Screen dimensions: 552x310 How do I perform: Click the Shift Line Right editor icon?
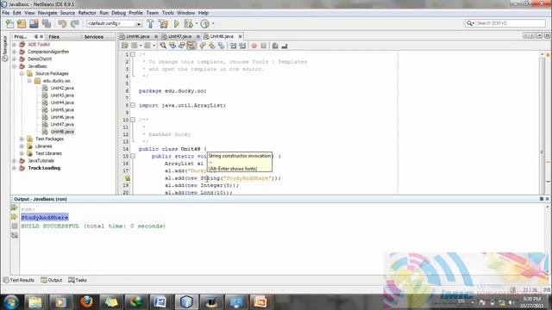(x=242, y=46)
